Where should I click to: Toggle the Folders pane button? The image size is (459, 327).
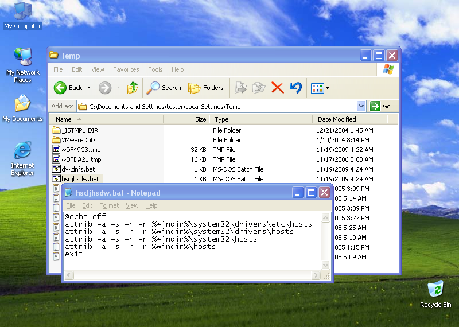(206, 88)
